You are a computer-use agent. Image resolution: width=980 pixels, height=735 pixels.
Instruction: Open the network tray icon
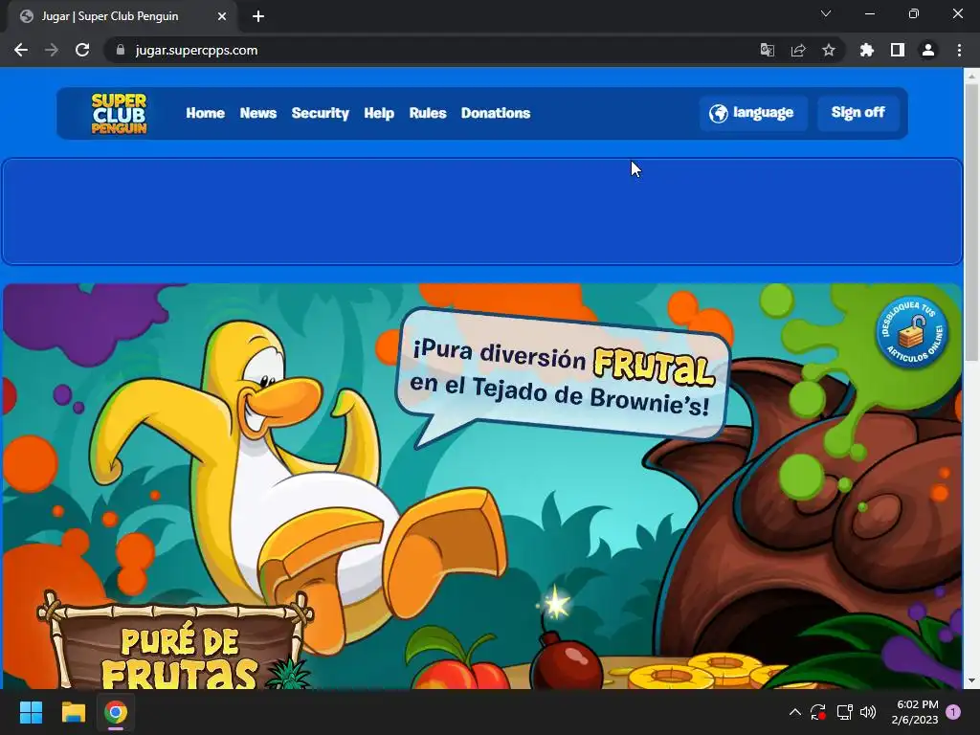844,712
